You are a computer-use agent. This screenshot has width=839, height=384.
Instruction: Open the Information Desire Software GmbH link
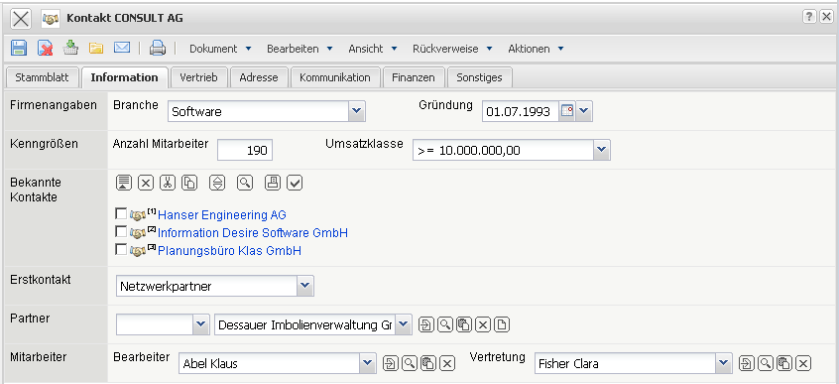click(x=253, y=233)
